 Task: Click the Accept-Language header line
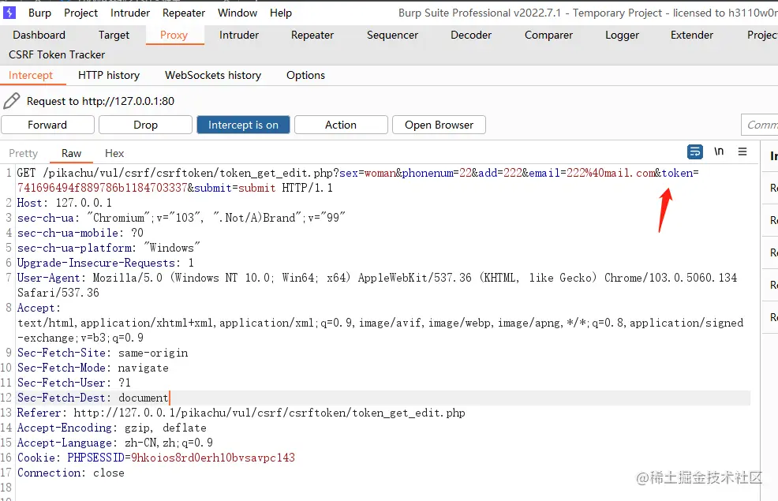(115, 443)
